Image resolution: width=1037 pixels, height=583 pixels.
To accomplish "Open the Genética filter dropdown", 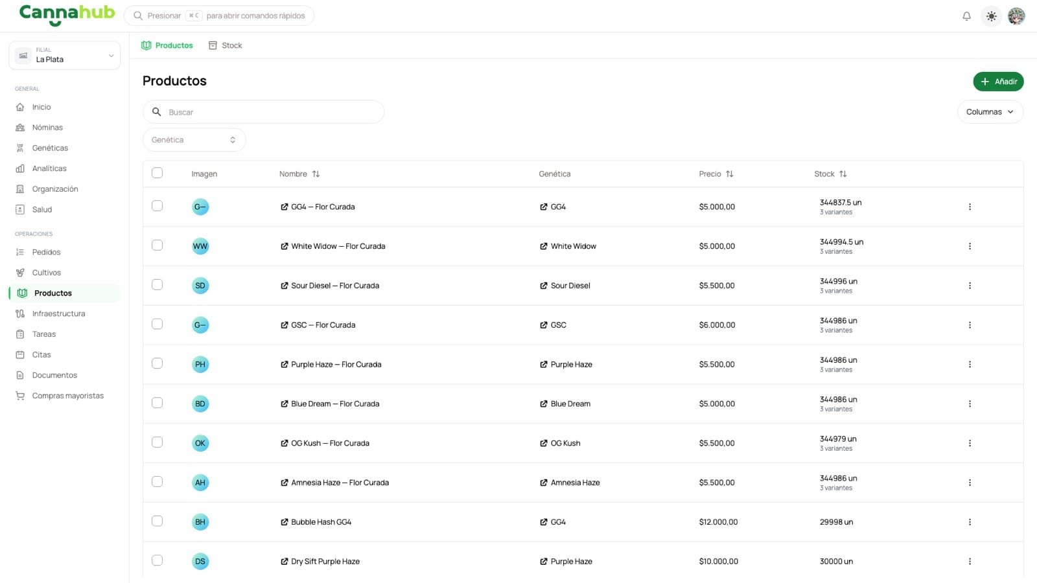I will 194,140.
